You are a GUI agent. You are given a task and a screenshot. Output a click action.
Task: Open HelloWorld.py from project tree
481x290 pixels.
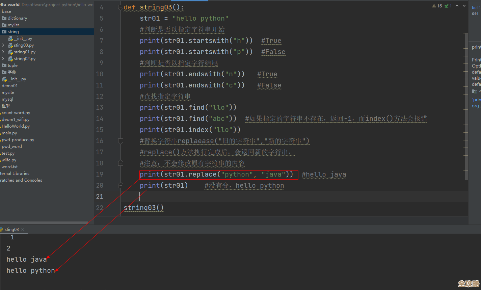point(16,126)
